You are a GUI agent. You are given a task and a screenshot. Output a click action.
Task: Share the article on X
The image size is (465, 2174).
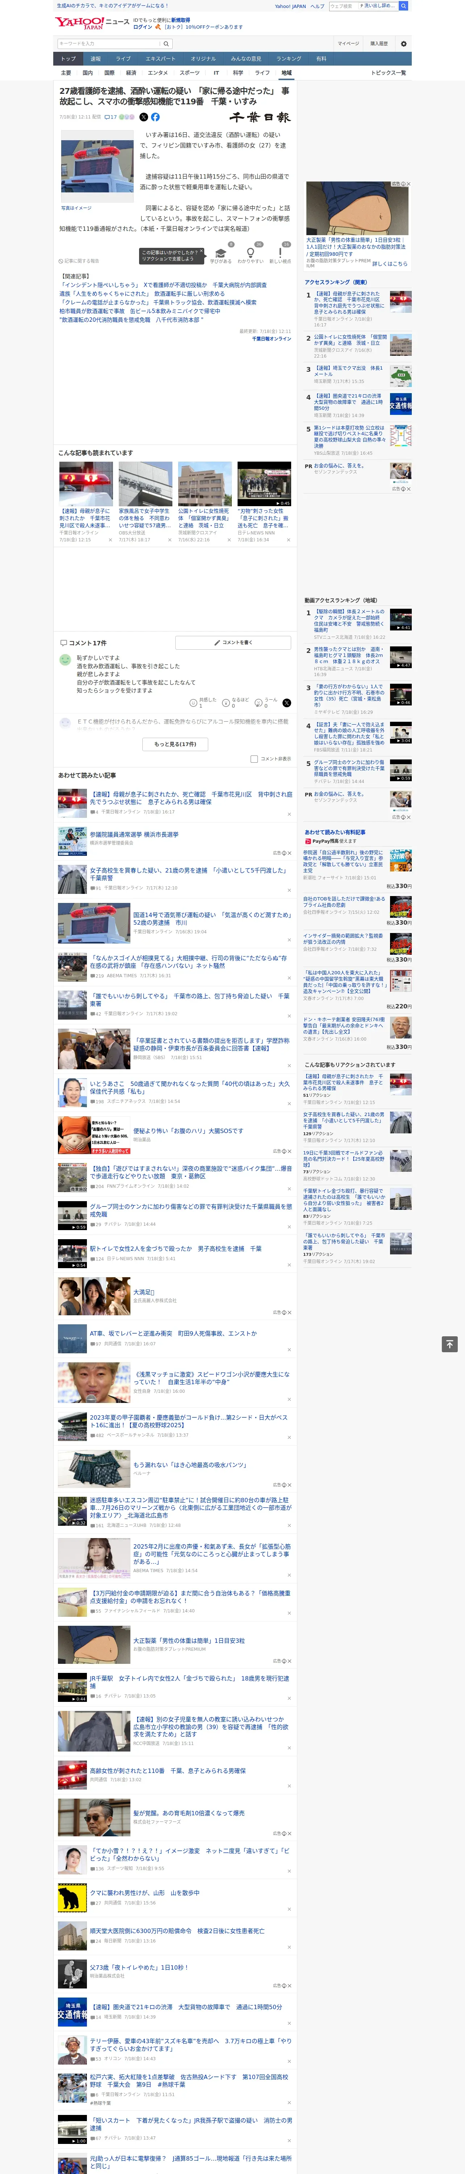tap(143, 117)
